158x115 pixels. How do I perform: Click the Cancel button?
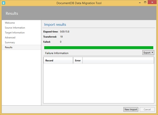(147, 109)
